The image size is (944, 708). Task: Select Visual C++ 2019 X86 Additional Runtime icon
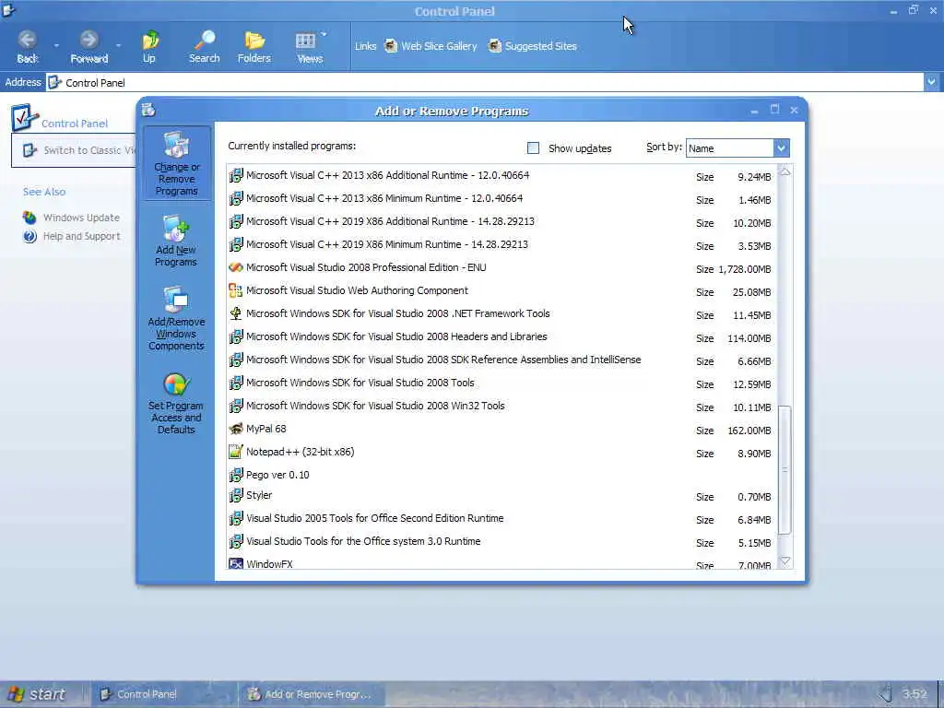pyautogui.click(x=236, y=221)
